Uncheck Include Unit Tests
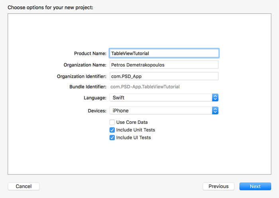Viewport: 279px width, 198px height. click(112, 130)
